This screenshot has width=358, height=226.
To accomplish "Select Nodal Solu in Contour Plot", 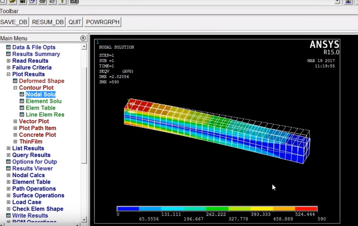I will pyautogui.click(x=40, y=94).
